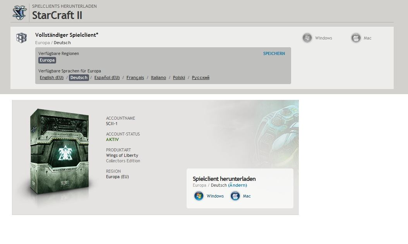This screenshot has height=244, width=408.
Task: Choose Français language
Action: (135, 77)
